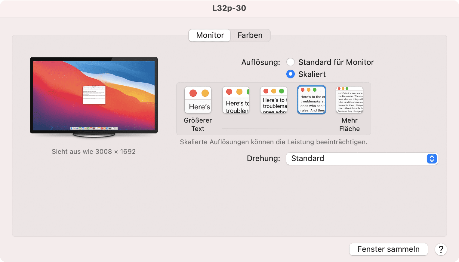Select the Größerer Text scaling thumbnail
459x262 pixels.
click(198, 100)
